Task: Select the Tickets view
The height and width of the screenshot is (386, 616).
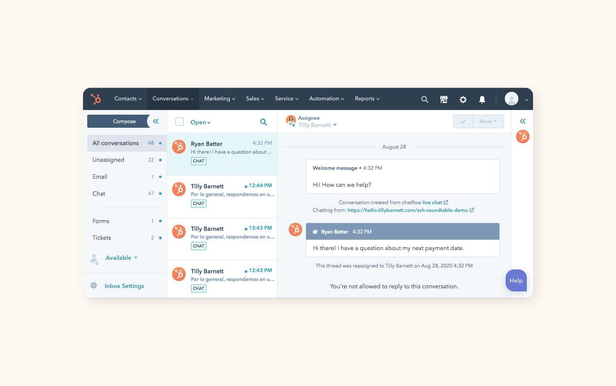Action: [127, 238]
